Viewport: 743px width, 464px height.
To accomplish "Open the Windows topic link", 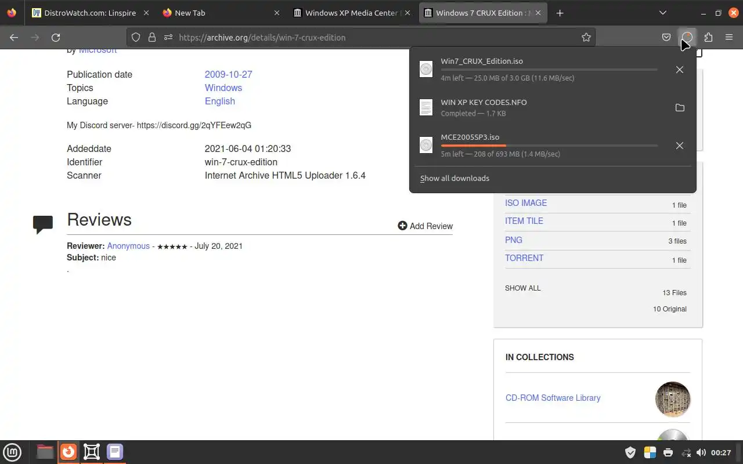I will [x=223, y=88].
